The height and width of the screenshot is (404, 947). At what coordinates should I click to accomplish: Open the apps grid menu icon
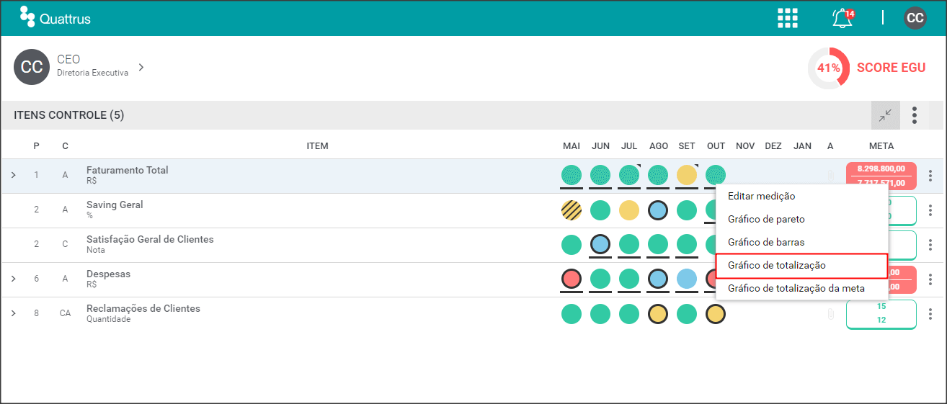point(788,18)
